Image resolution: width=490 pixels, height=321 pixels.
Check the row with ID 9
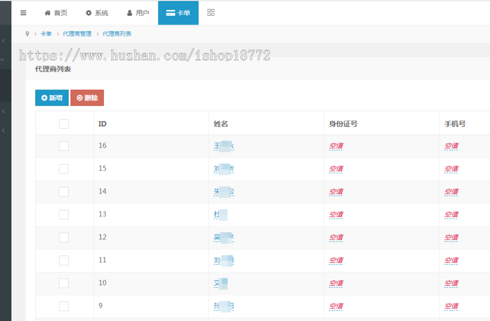pyautogui.click(x=64, y=306)
